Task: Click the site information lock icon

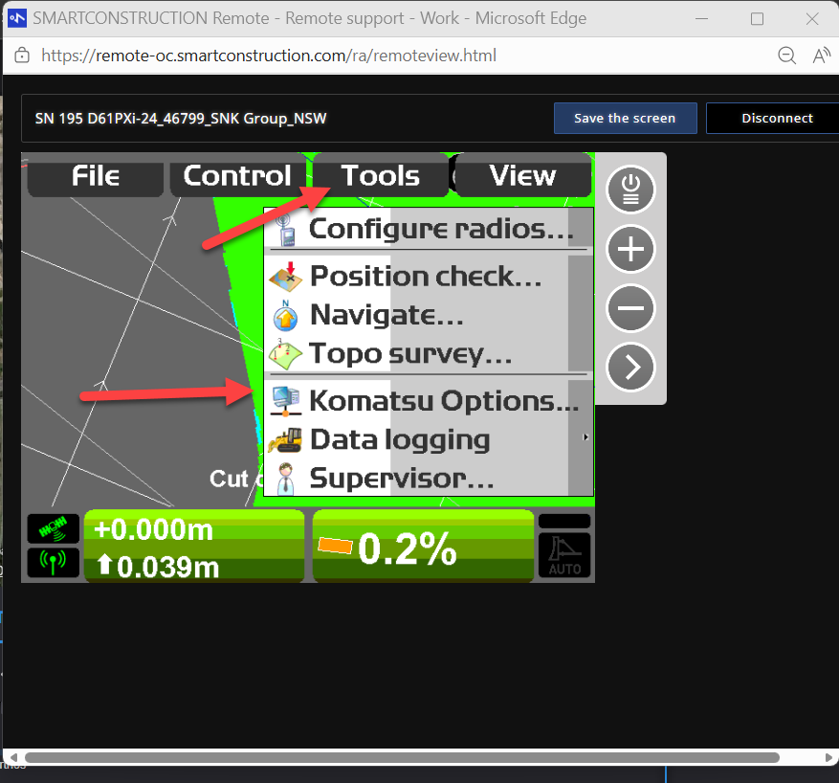Action: pos(22,56)
